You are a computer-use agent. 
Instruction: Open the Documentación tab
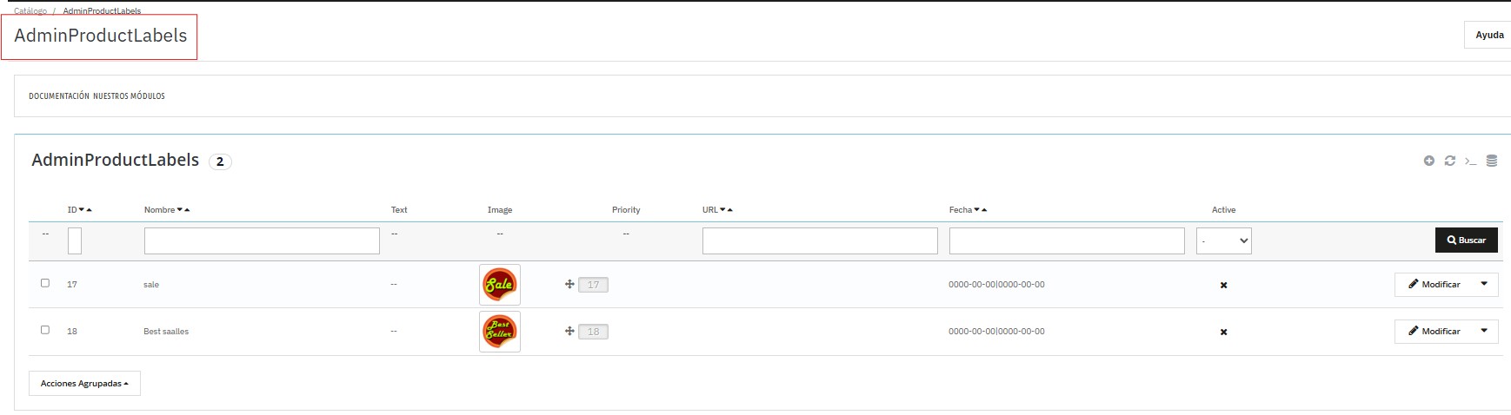click(59, 96)
